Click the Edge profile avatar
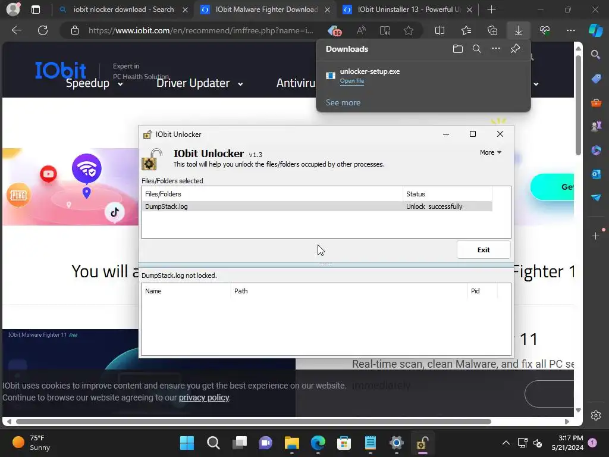Viewport: 609px width, 457px height. [x=13, y=10]
